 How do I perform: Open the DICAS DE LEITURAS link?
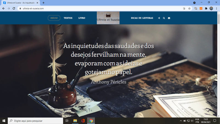click(x=142, y=18)
